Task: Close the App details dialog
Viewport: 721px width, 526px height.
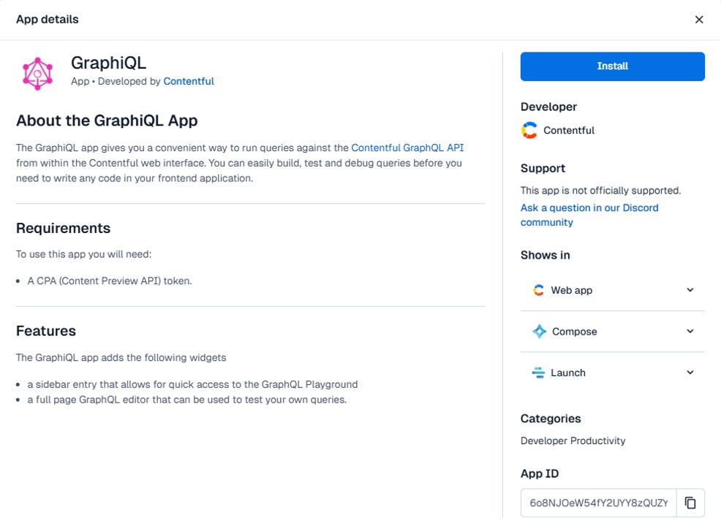Action: pyautogui.click(x=699, y=20)
